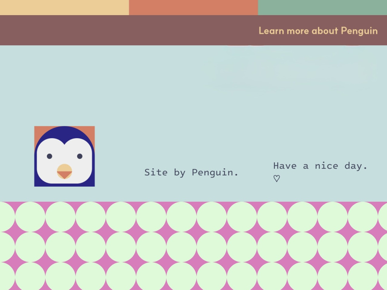Select the Site by Penguin. text
The image size is (387, 290).
pyautogui.click(x=191, y=172)
